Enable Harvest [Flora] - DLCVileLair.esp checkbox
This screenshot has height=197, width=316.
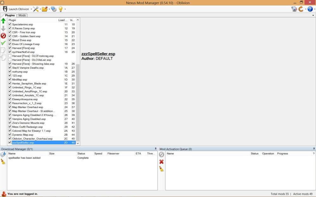[10, 60]
